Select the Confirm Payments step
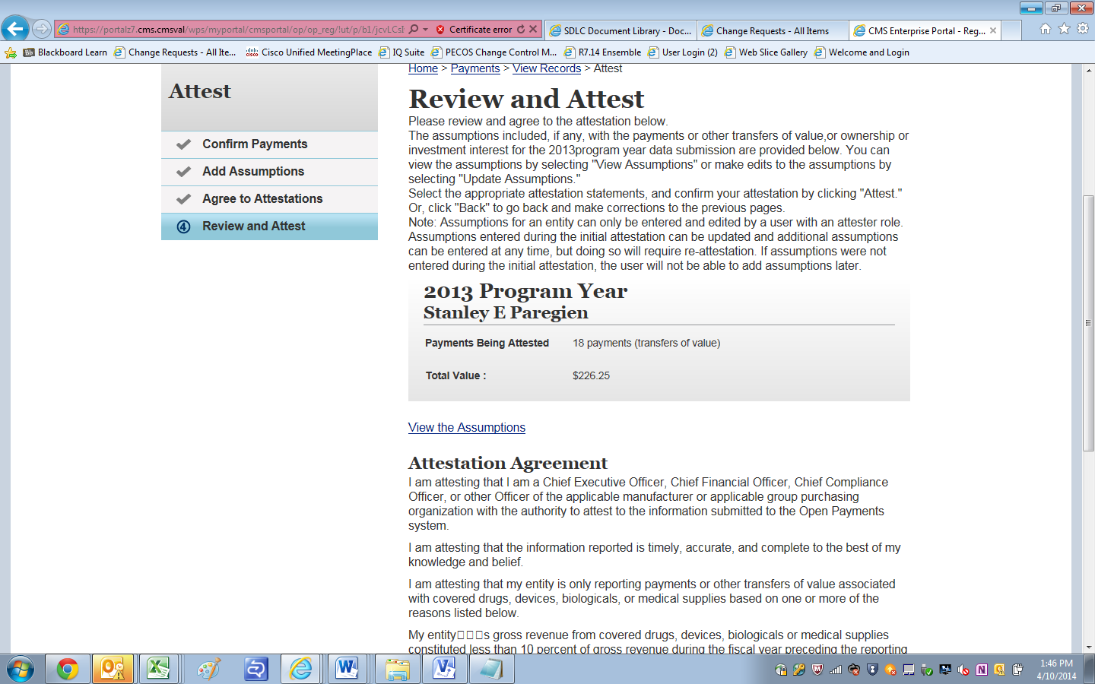Screen dimensions: 1095x684 [x=269, y=144]
